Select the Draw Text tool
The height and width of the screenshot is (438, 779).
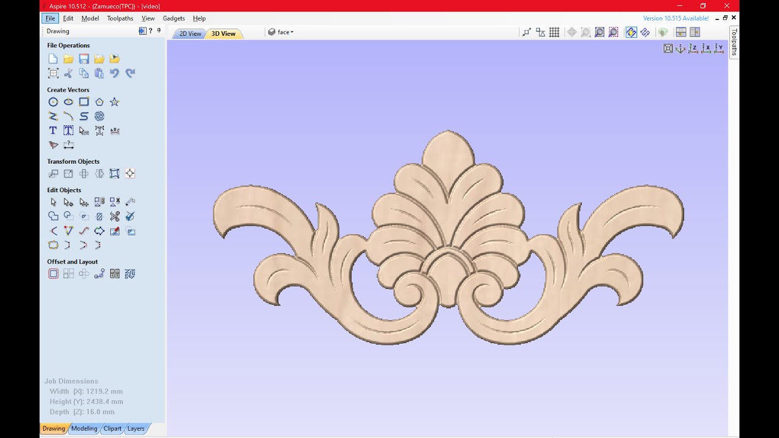(53, 131)
